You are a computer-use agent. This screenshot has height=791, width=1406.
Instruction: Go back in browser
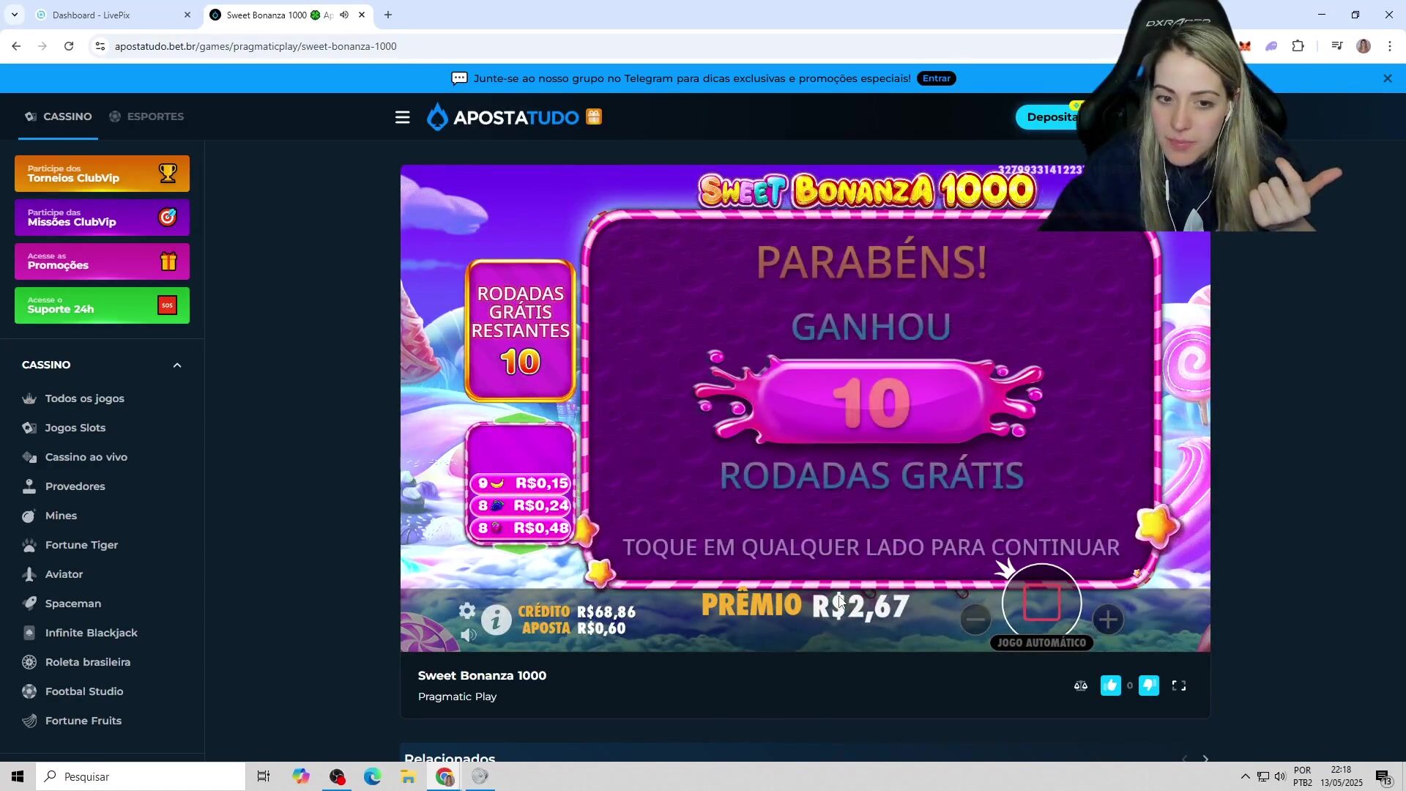16,46
